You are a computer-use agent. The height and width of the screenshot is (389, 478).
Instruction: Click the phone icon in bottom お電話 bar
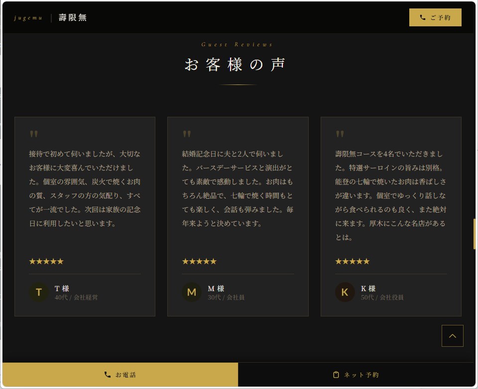pyautogui.click(x=108, y=375)
